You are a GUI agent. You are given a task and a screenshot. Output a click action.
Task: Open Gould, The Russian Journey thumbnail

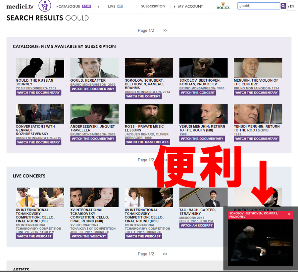click(40, 68)
